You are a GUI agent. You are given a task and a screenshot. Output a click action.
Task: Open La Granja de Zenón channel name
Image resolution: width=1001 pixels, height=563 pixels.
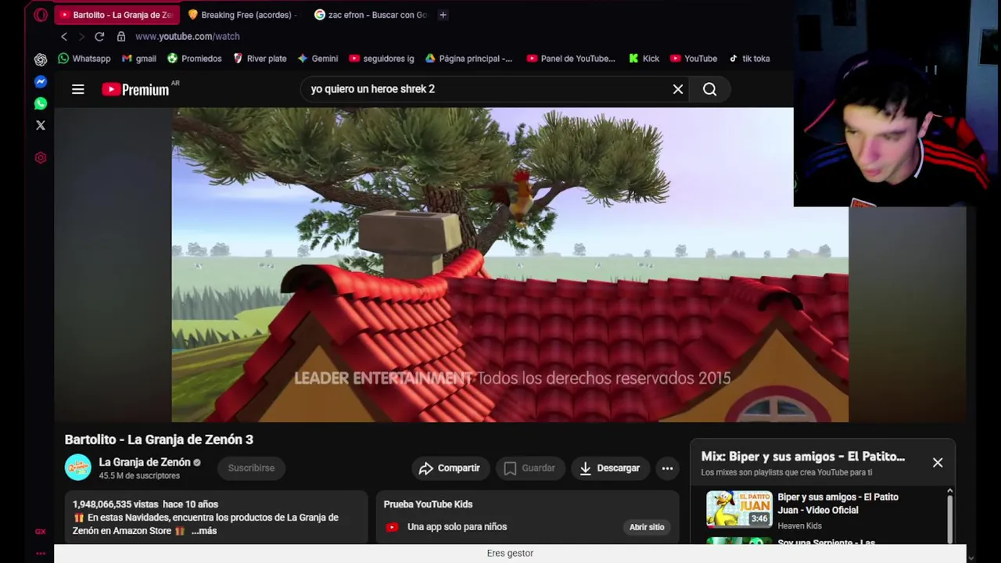tap(145, 462)
